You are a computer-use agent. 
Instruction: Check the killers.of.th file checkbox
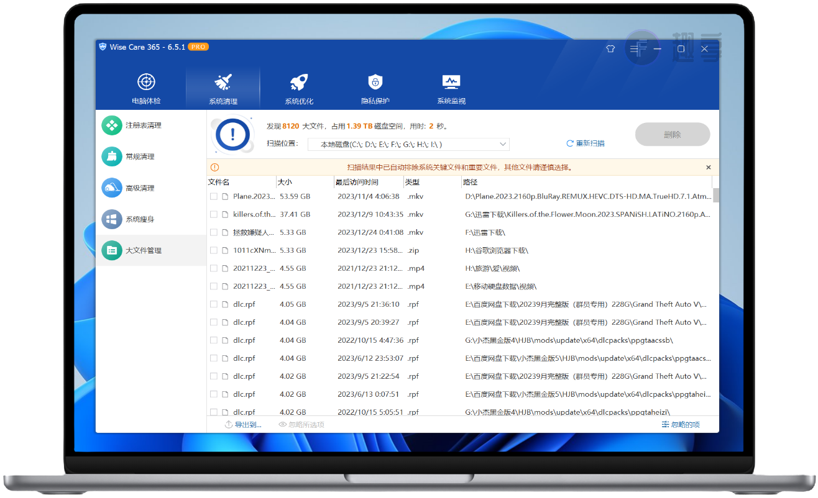pos(214,214)
